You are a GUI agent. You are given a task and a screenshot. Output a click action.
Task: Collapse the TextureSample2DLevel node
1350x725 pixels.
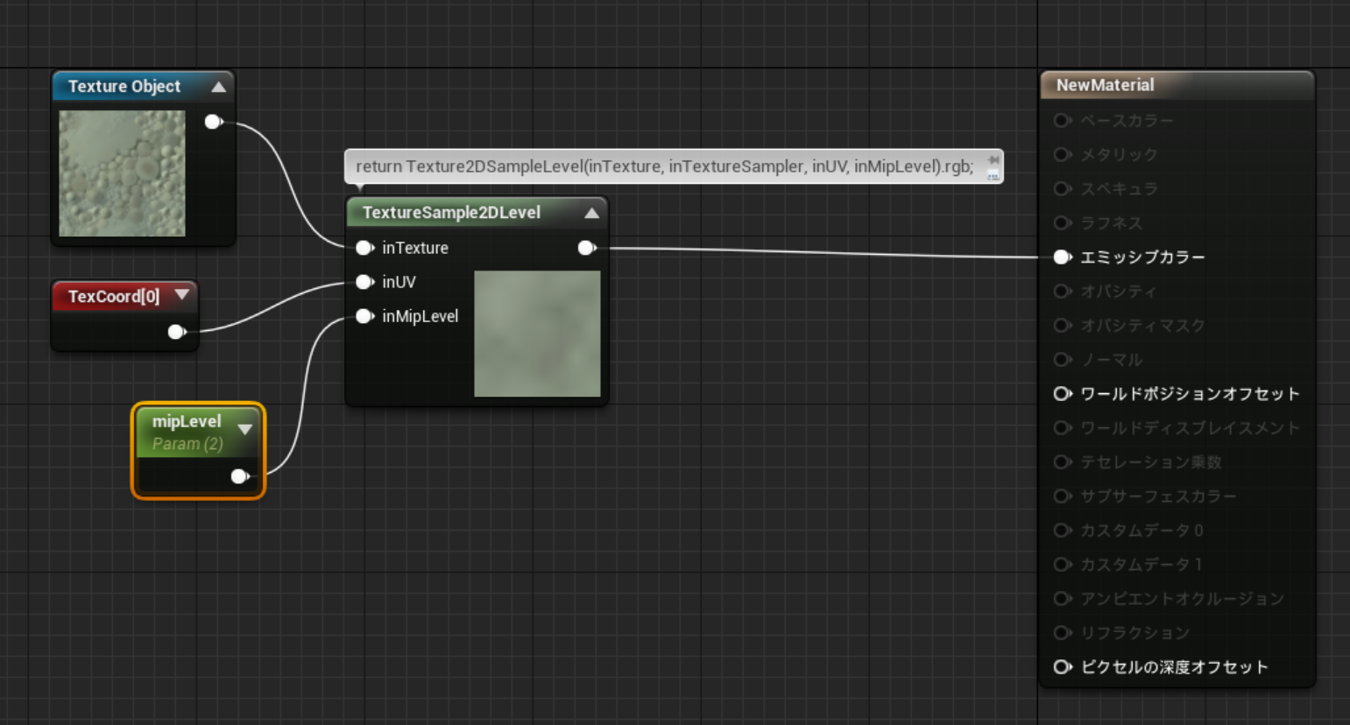point(591,212)
